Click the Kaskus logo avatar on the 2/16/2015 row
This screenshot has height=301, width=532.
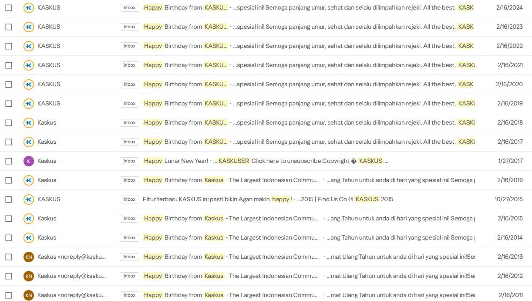(x=28, y=218)
